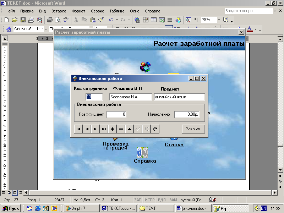Click the Предмет field

(179, 97)
